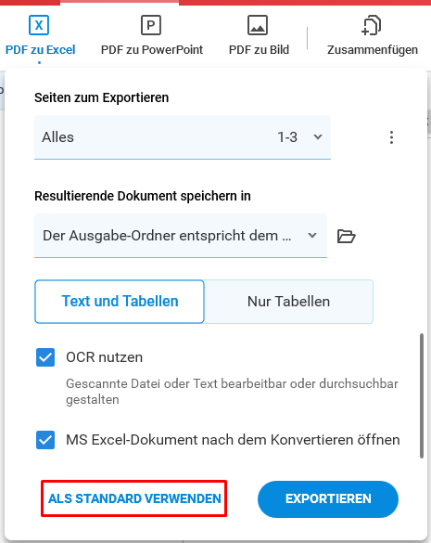The width and height of the screenshot is (431, 543).
Task: Switch to PDF zu PowerPoint label
Action: (x=152, y=50)
